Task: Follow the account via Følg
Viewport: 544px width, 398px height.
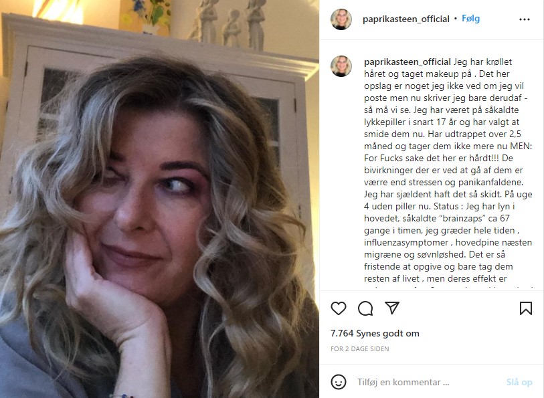Action: [470, 19]
